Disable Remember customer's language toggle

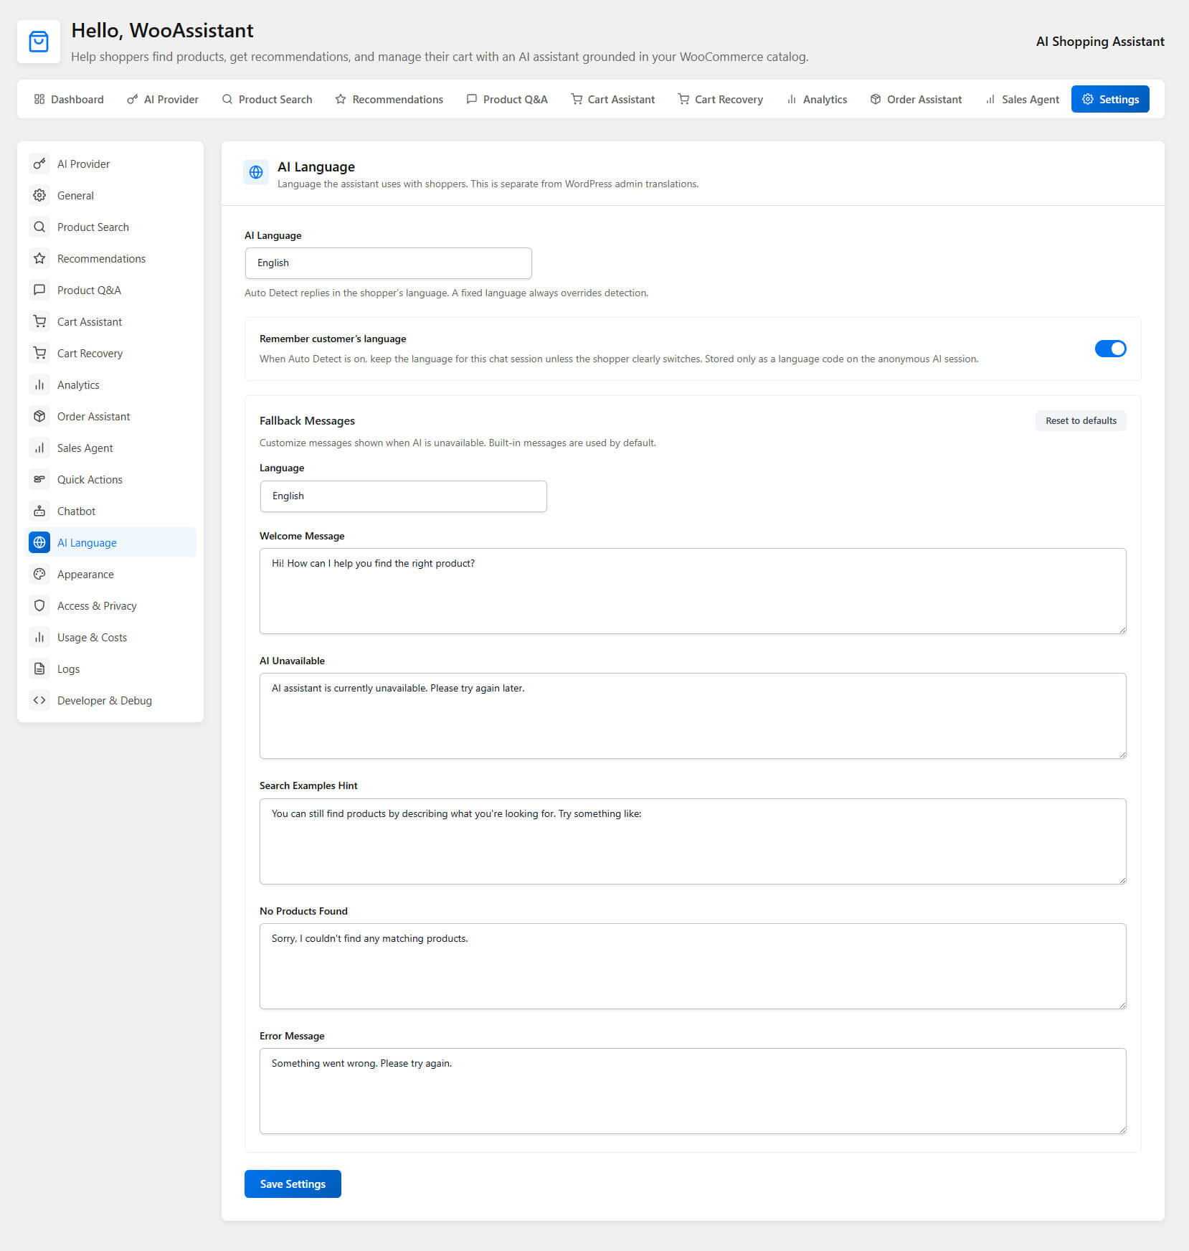(1110, 349)
